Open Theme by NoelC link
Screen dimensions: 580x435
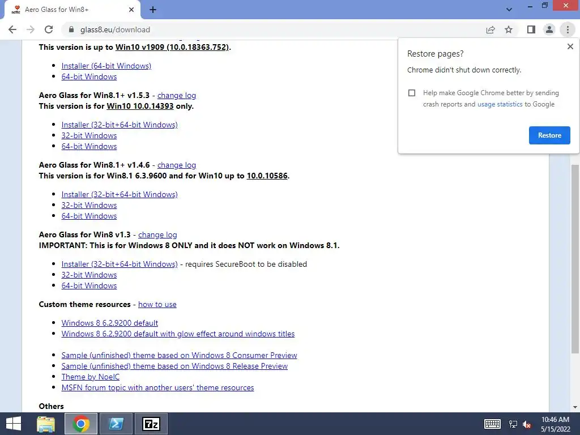[x=90, y=377]
